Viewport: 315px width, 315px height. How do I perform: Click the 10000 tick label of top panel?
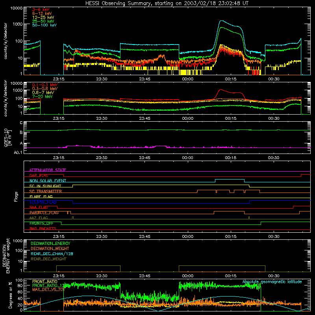[17, 8]
